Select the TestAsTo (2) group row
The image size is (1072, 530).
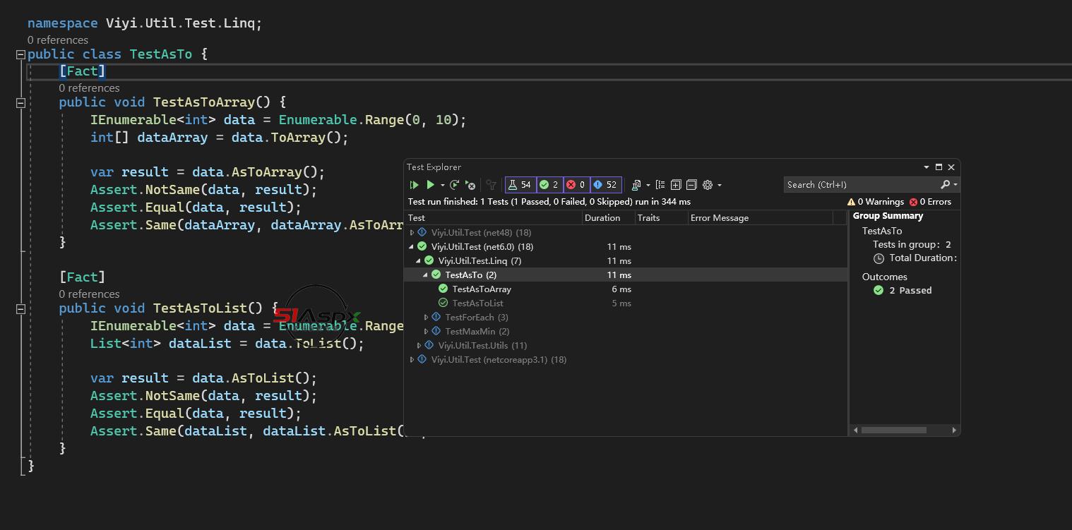click(626, 275)
